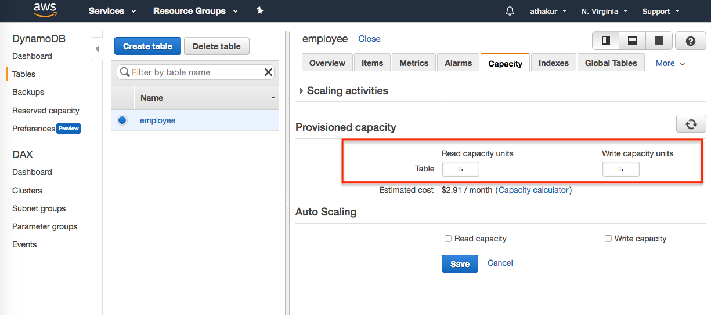The image size is (711, 315).
Task: Switch to the side-by-side split view layout
Action: click(x=606, y=41)
